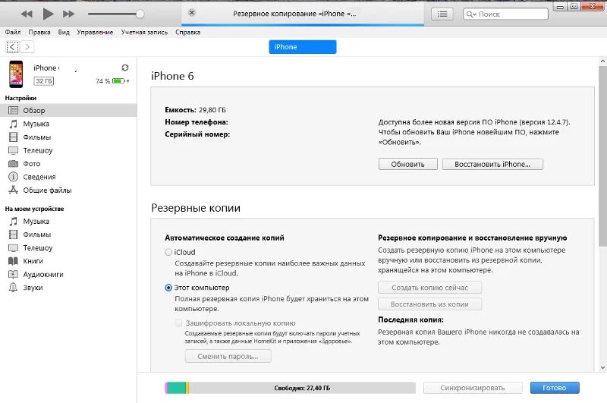
Task: Click the play button
Action: coord(48,14)
